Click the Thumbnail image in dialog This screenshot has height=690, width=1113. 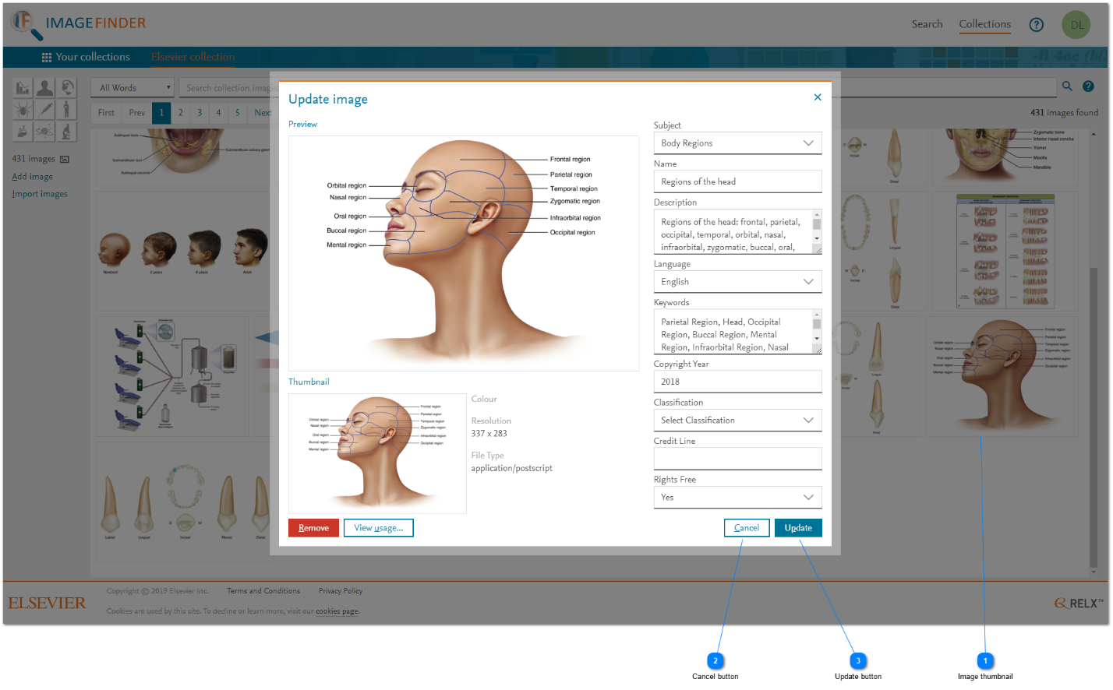pyautogui.click(x=377, y=453)
